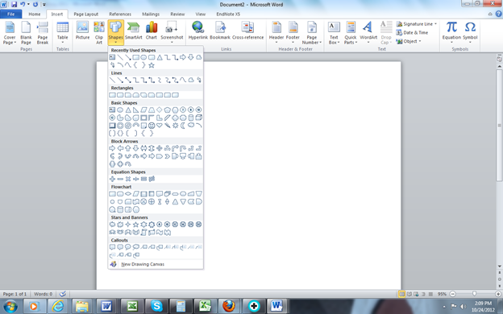Click the Zoom Out minus button

[453, 294]
